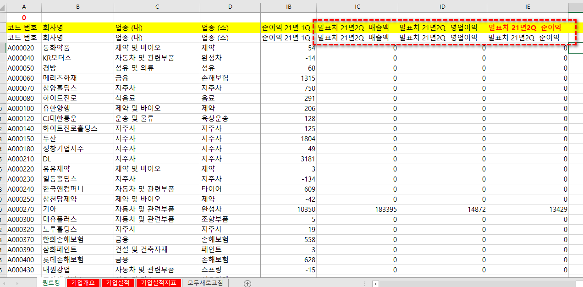
Task: Select company cell 유유제약
Action: click(77, 169)
